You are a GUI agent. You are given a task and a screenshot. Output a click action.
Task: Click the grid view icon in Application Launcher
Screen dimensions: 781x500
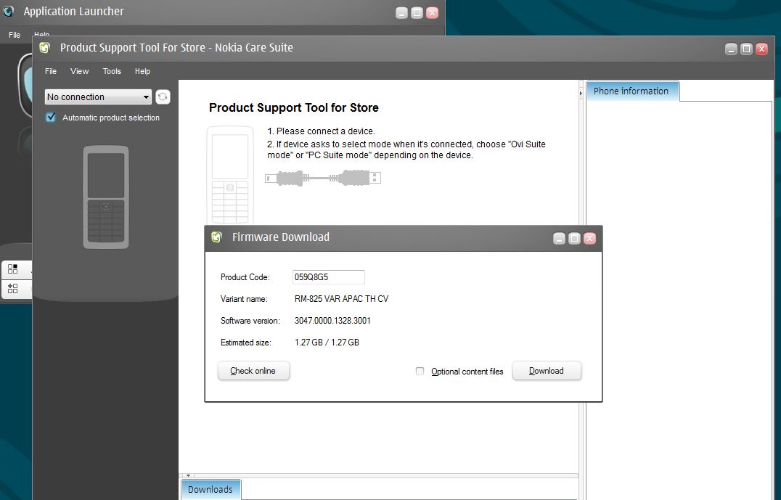(x=13, y=269)
